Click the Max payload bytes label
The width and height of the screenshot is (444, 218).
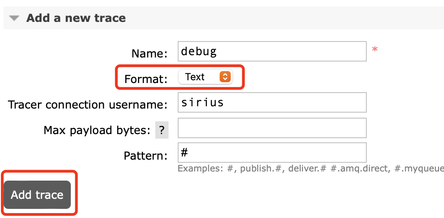(97, 130)
